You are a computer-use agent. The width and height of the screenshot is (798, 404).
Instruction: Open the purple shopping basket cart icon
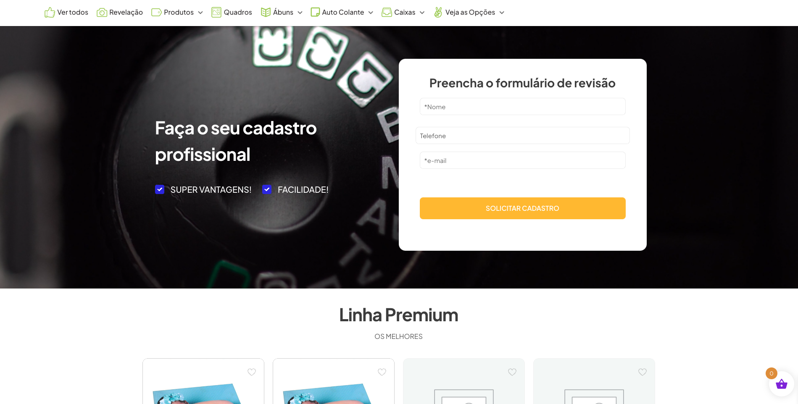[x=782, y=384]
